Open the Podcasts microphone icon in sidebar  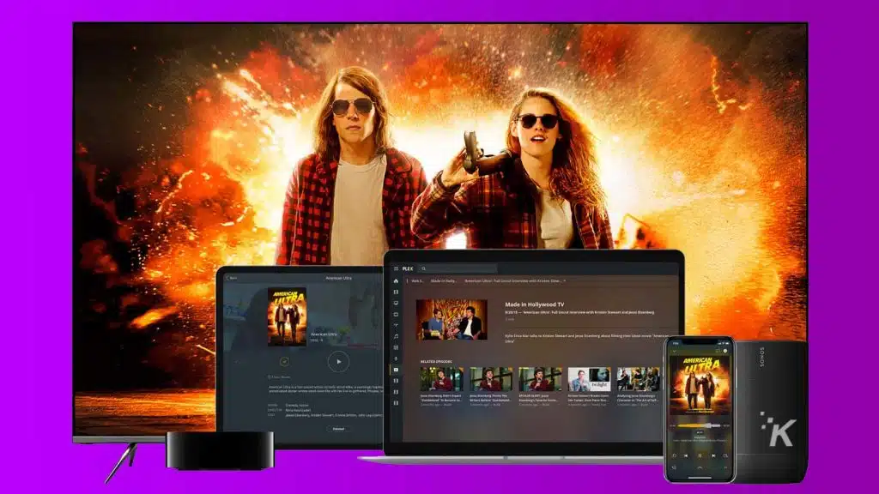(x=396, y=358)
